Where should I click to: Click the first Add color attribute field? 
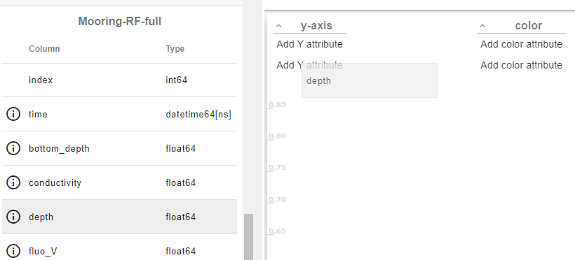(x=522, y=44)
